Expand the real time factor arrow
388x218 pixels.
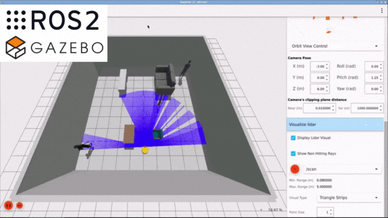pyautogui.click(x=261, y=209)
